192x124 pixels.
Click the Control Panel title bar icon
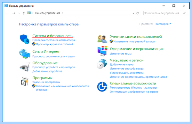coord(6,6)
